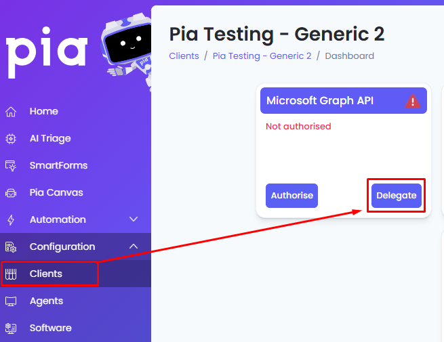444x342 pixels.
Task: Expand the Automation menu chevron
Action: [134, 219]
